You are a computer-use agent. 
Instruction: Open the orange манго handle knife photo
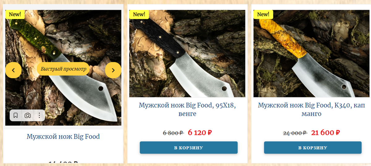[x=311, y=54]
